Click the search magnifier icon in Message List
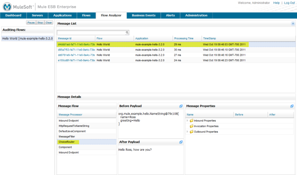This screenshot has height=175, width=297. pyautogui.click(x=127, y=33)
